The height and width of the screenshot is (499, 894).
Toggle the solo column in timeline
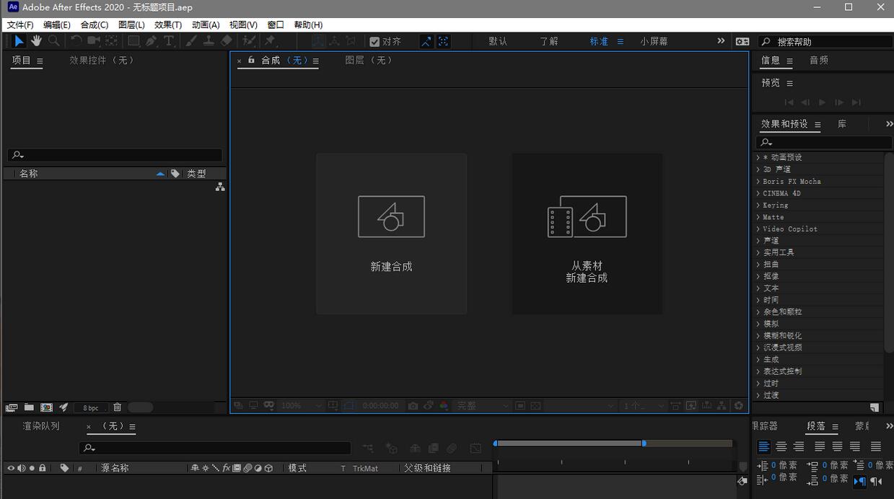pyautogui.click(x=32, y=468)
